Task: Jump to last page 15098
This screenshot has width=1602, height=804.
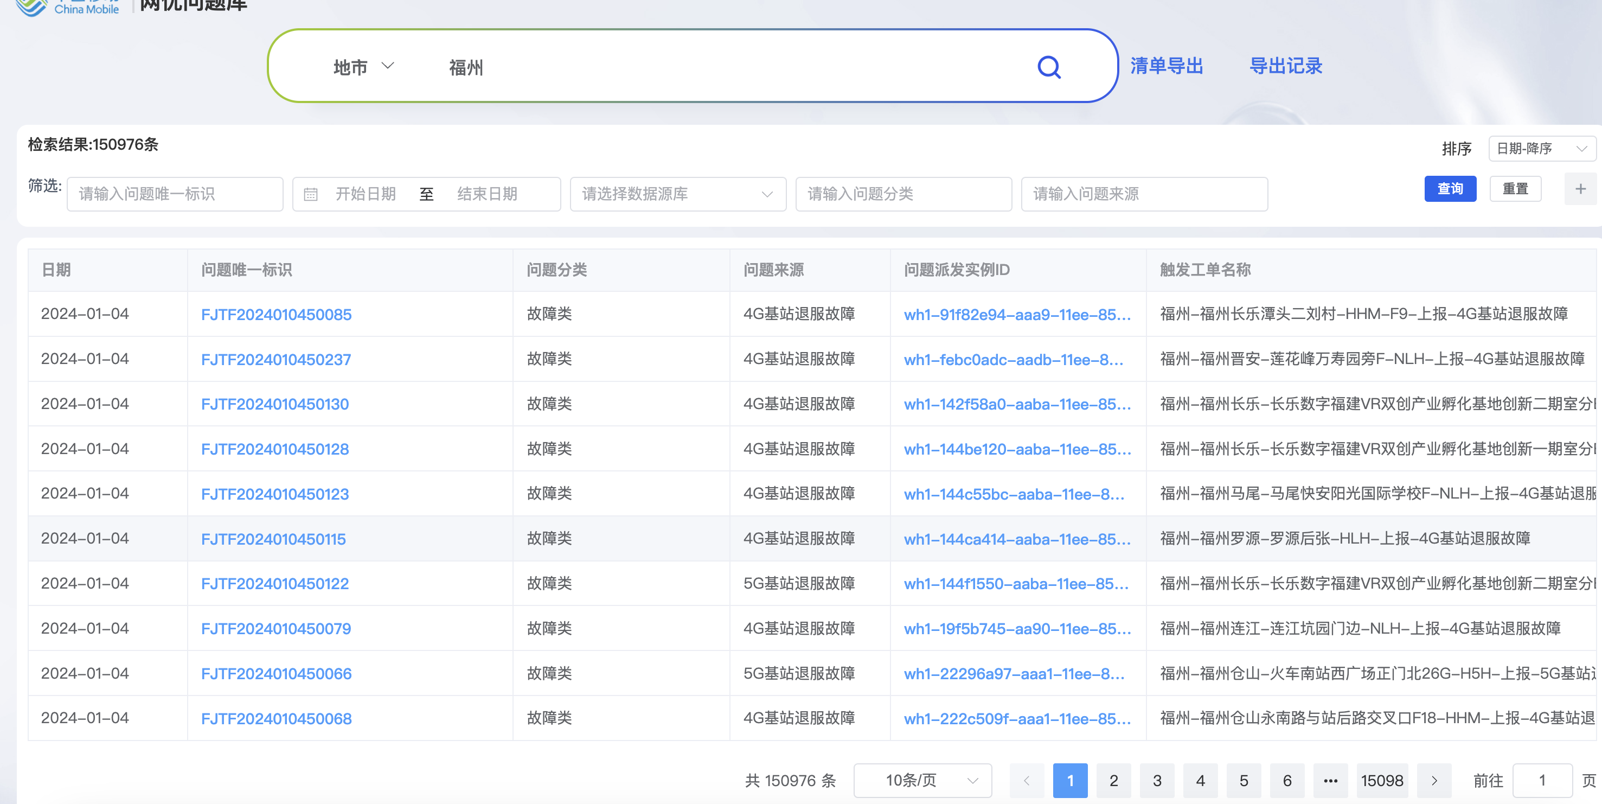Action: click(x=1382, y=780)
